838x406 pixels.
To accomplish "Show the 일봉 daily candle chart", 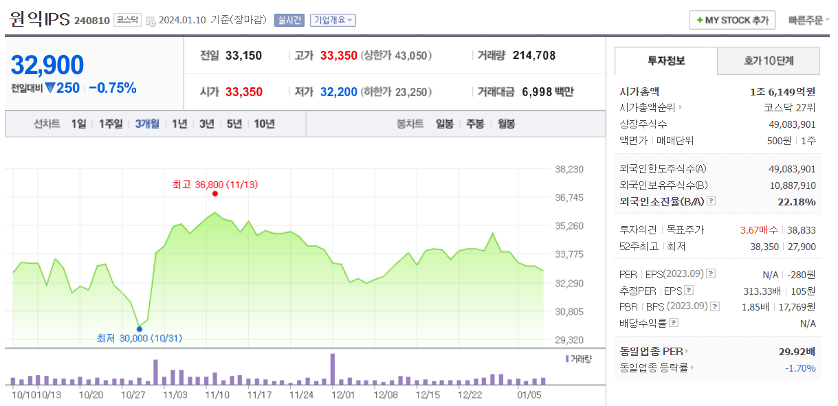I will (x=445, y=124).
